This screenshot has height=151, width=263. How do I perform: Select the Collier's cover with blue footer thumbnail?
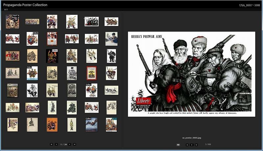point(32,73)
